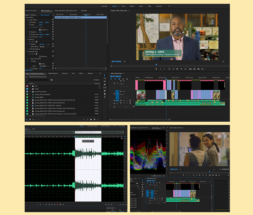Switch to Assembly workspace
253x215 pixels.
tap(104, 6)
